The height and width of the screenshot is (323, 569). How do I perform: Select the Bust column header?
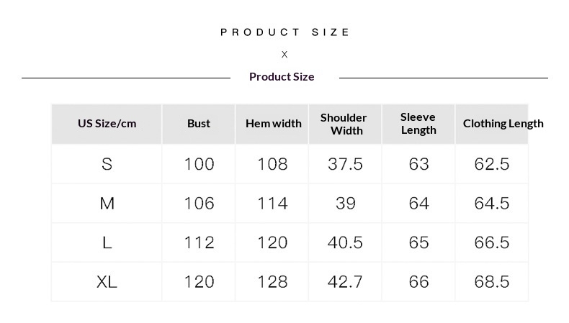point(199,124)
